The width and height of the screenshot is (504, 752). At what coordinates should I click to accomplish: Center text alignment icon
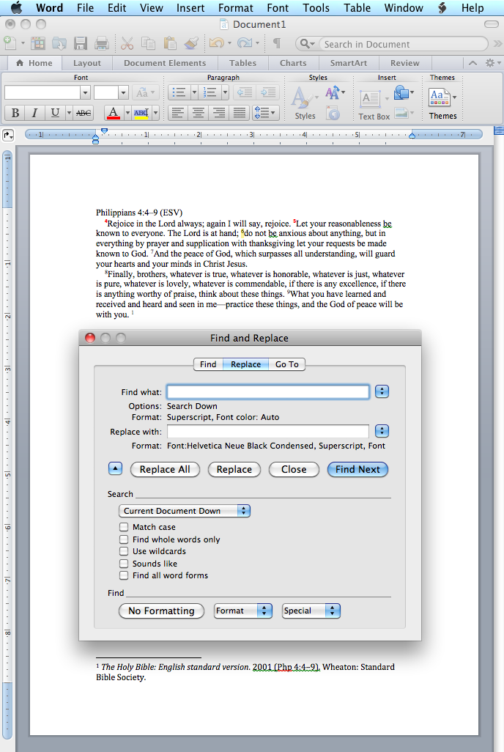click(198, 113)
